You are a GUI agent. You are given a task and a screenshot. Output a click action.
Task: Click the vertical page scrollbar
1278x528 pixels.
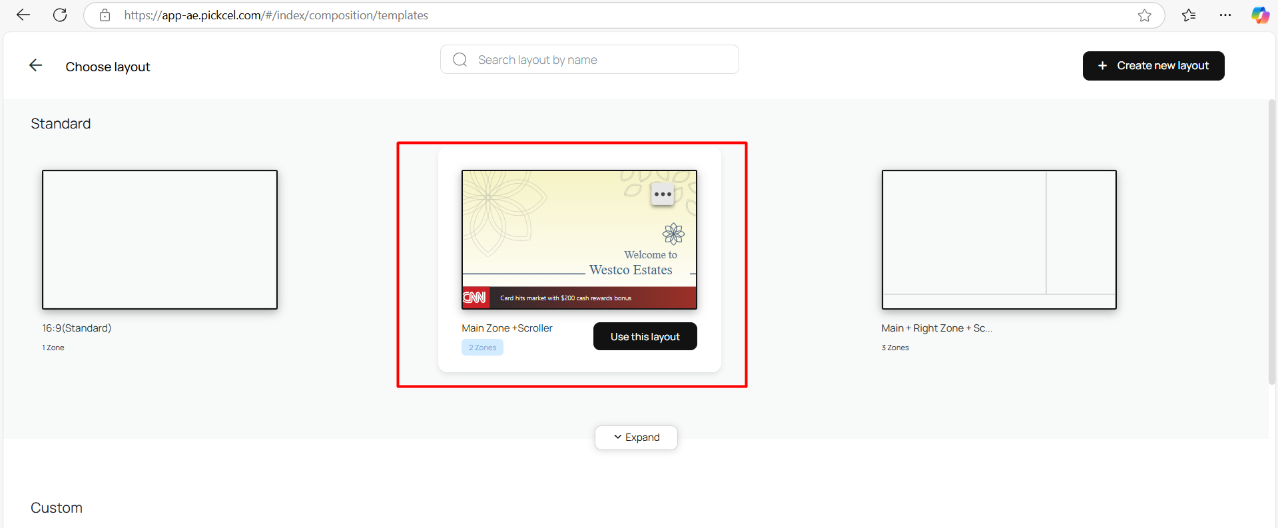click(x=1271, y=240)
